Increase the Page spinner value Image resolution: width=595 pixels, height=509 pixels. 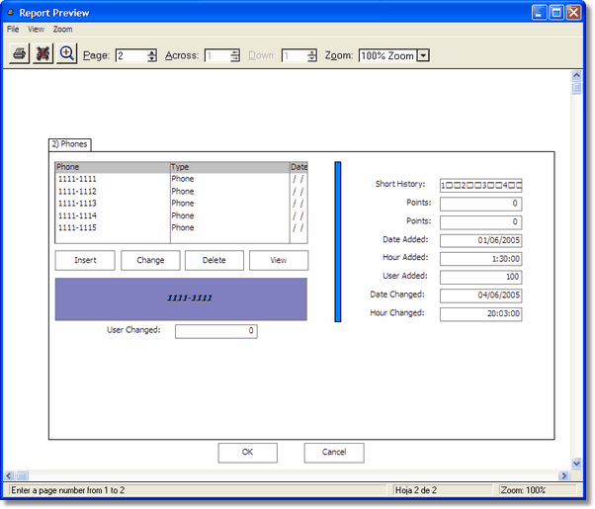point(152,52)
